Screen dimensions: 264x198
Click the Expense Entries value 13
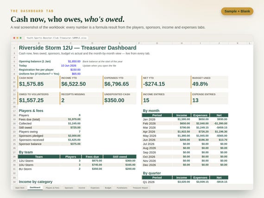click(x=195, y=100)
